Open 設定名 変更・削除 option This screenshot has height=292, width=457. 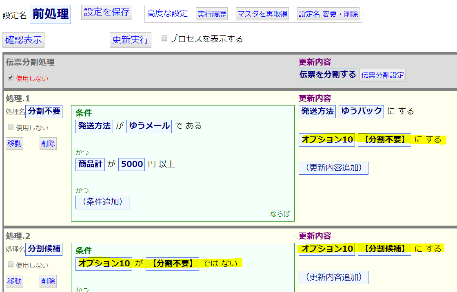click(328, 14)
